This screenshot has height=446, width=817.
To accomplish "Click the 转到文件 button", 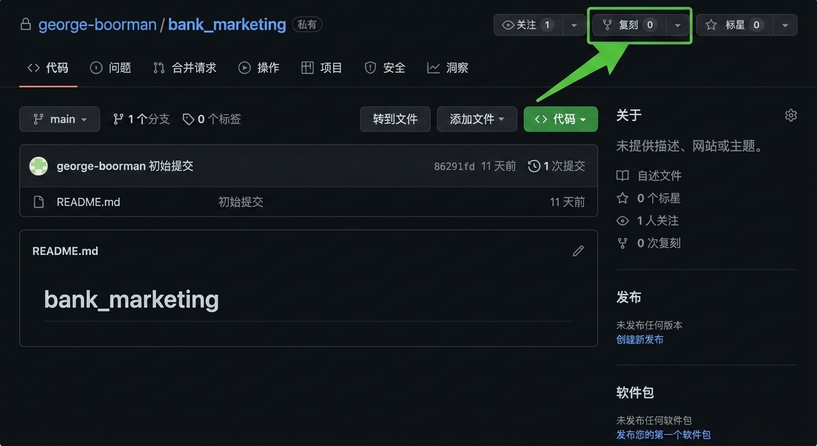I will (x=395, y=119).
